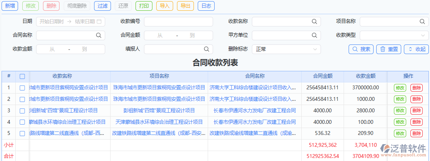Image resolution: width=430 pixels, height=161 pixels.
Task: Click the 合同名称 column header
Action: click(x=255, y=76)
